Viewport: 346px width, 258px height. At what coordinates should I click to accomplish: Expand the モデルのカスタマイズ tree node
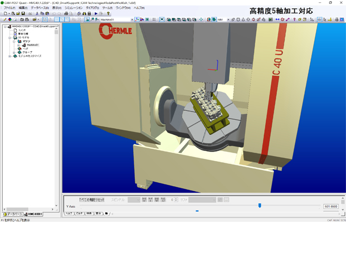[9, 56]
